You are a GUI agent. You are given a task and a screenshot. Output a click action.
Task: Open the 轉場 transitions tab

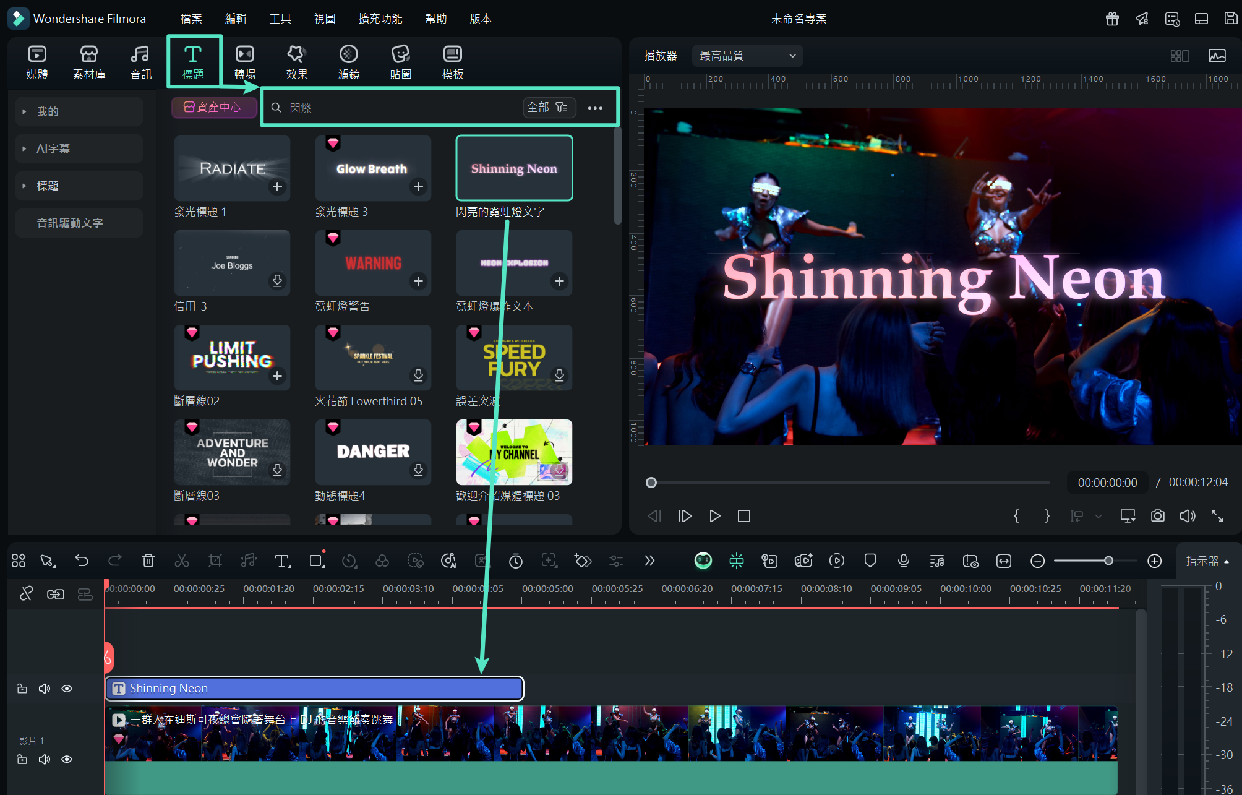244,62
